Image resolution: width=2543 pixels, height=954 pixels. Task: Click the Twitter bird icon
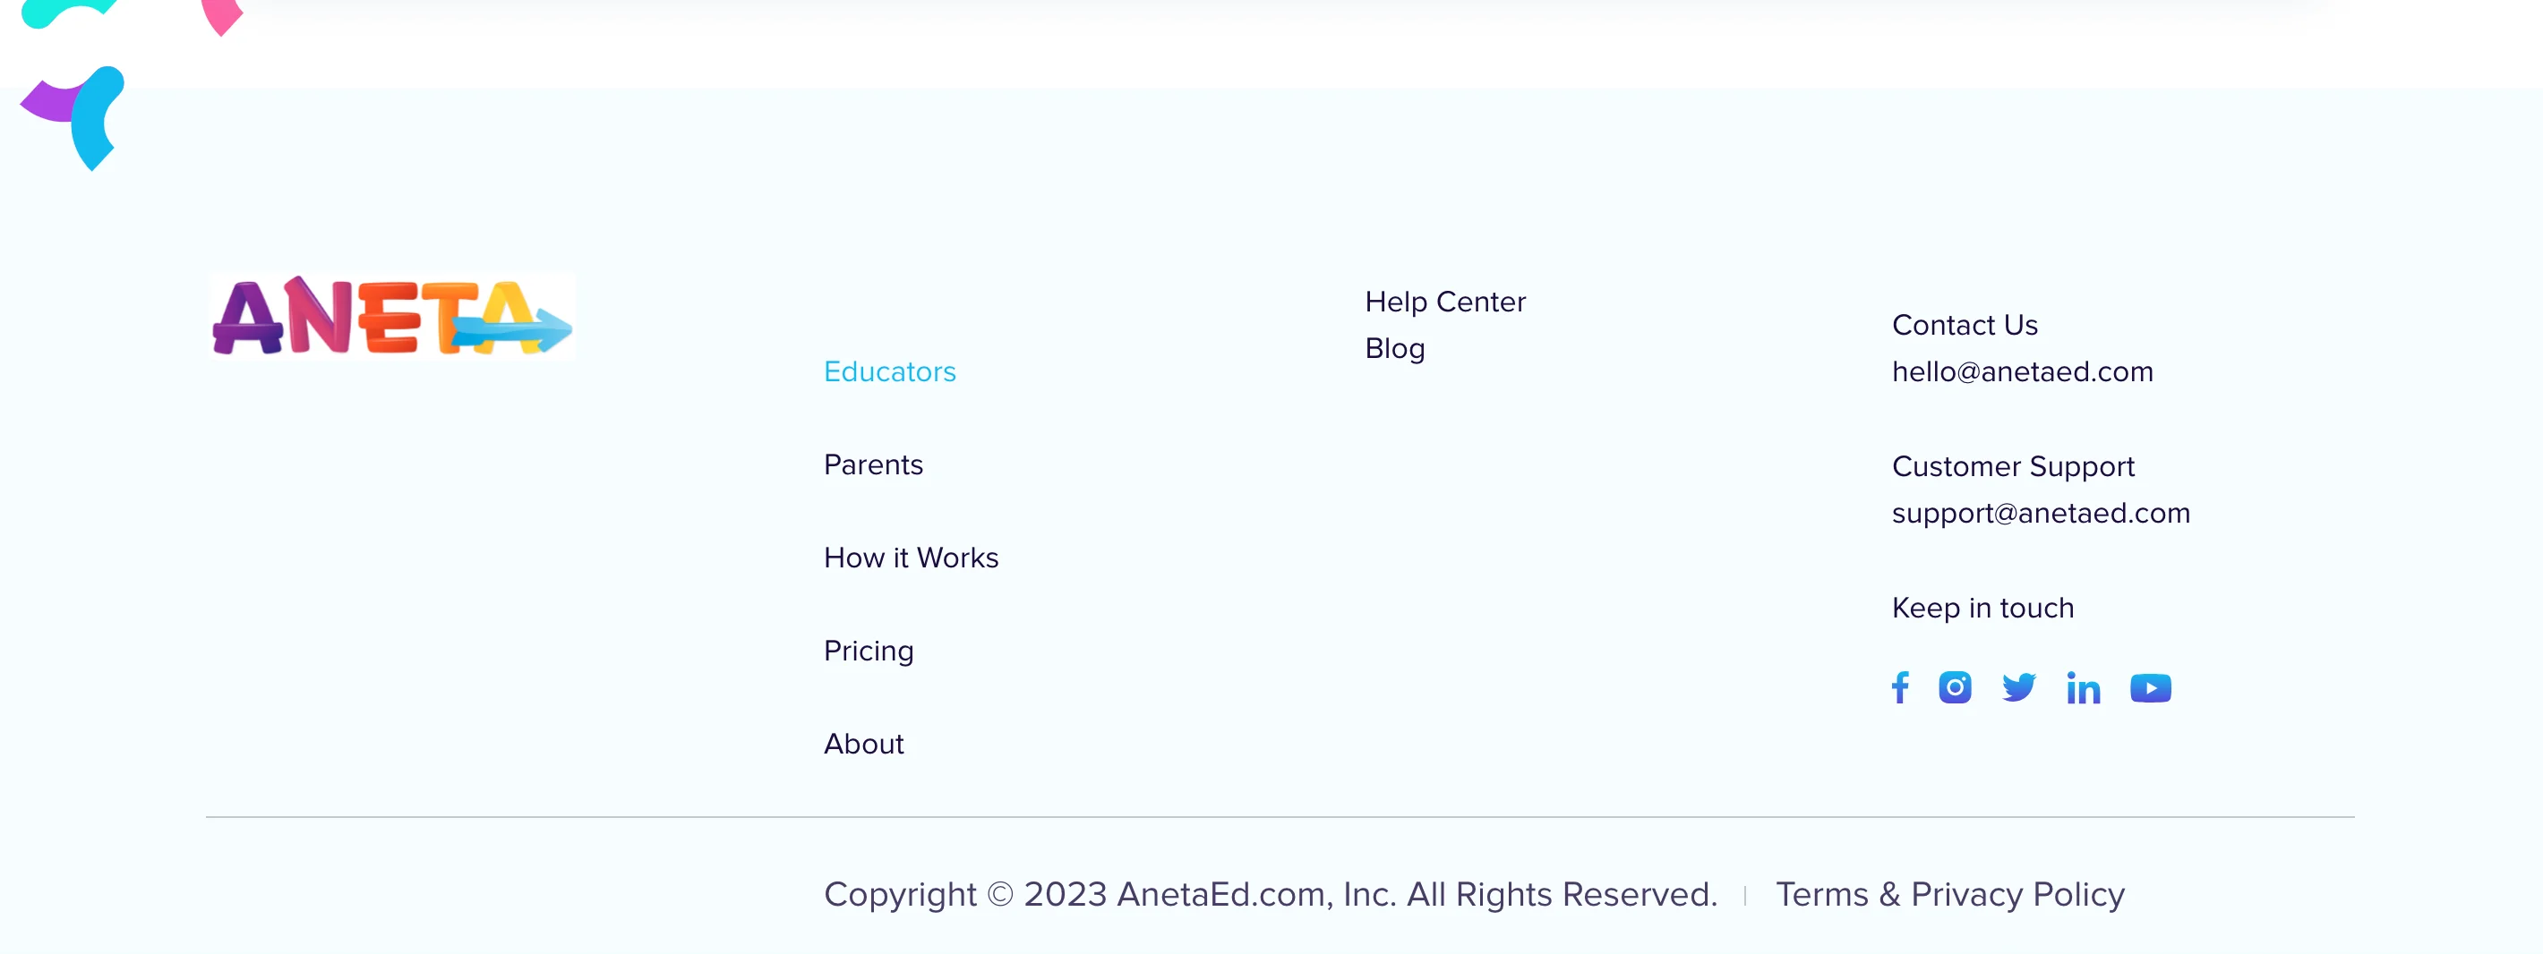pos(2019,686)
